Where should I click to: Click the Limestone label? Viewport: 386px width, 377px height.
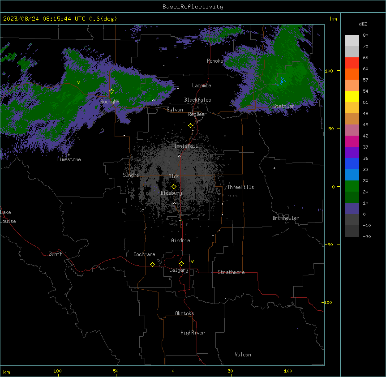(x=69, y=159)
